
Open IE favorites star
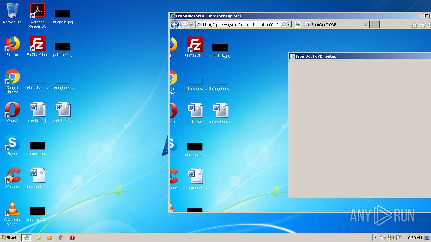click(423, 25)
